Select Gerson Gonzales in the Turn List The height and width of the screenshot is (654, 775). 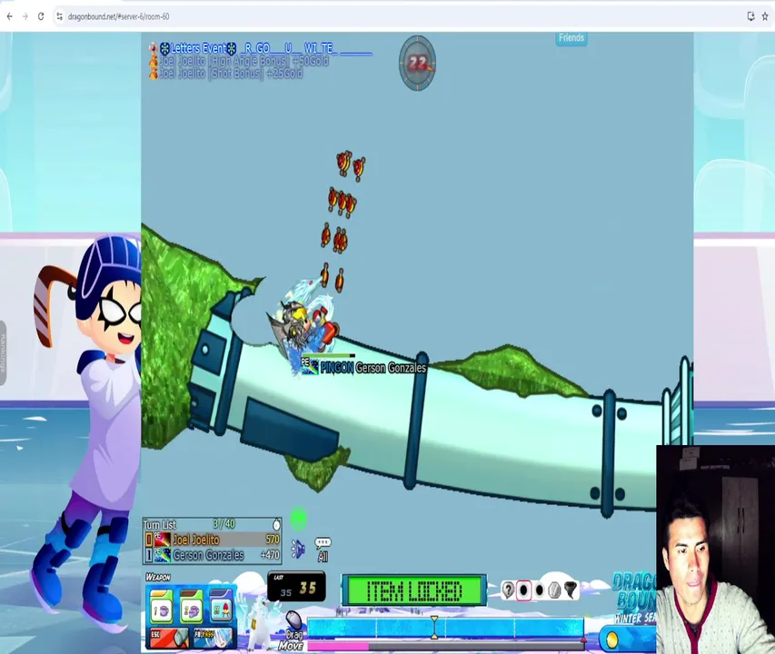pos(213,555)
